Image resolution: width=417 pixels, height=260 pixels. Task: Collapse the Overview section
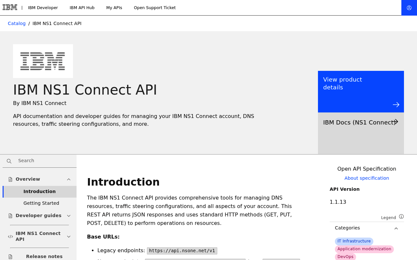pyautogui.click(x=69, y=179)
